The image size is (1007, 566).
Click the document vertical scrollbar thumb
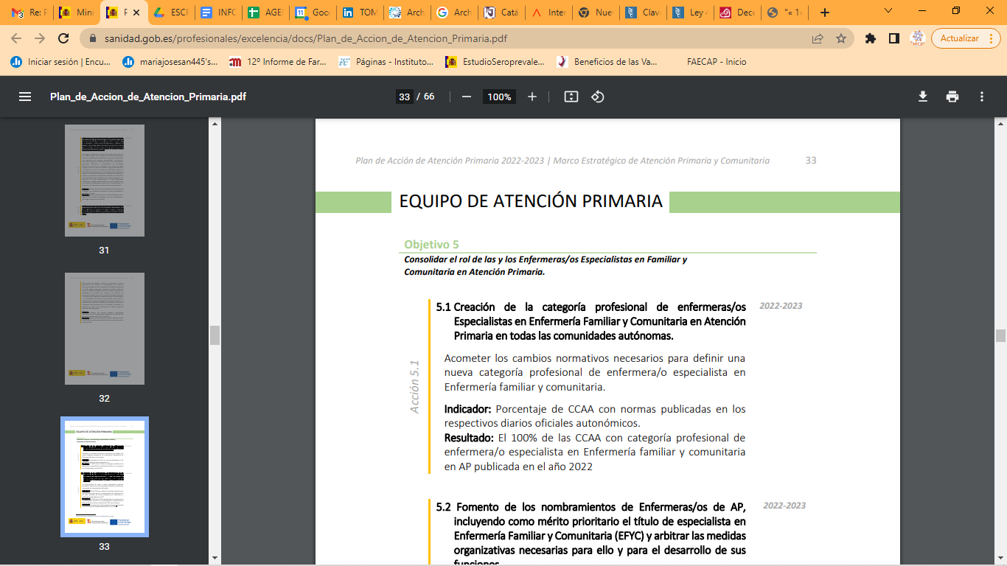click(1000, 336)
